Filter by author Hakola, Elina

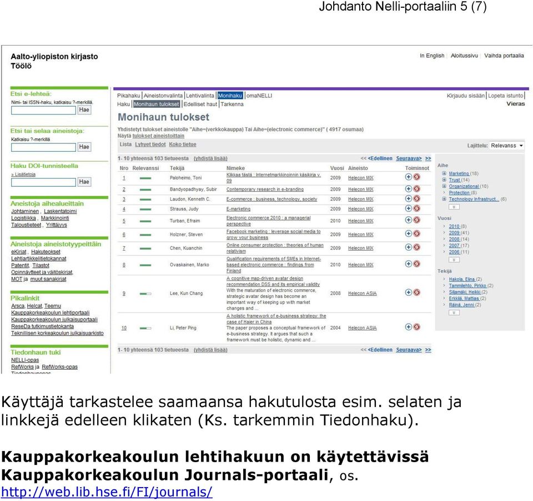pyautogui.click(x=461, y=279)
